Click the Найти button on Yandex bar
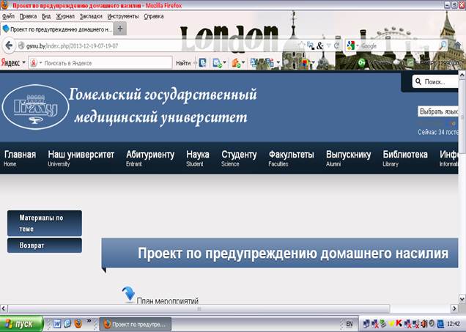Viewport: 466px width, 332px height. coord(183,63)
